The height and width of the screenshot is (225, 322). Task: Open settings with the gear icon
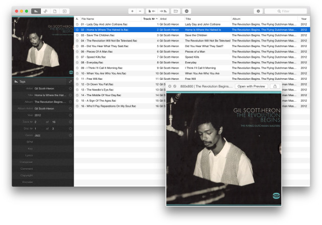[x=258, y=11]
